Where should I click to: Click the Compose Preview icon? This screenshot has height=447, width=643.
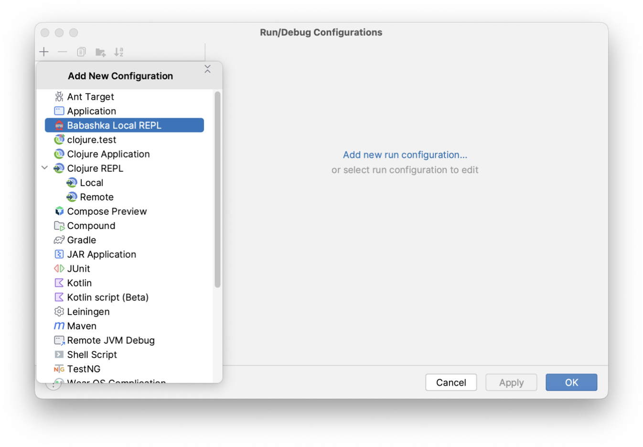tap(59, 211)
